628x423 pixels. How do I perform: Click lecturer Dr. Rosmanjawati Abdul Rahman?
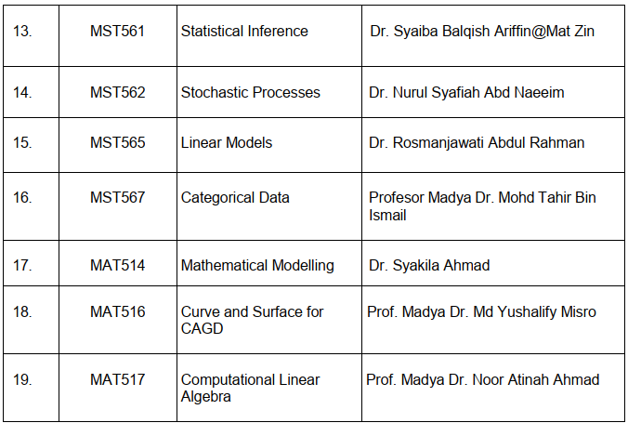[x=478, y=143]
